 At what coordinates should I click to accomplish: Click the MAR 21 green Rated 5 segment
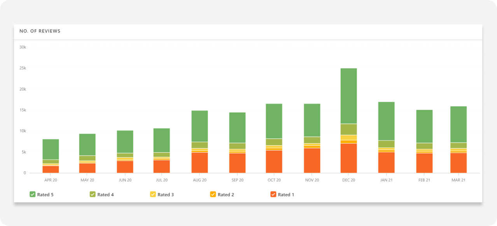click(x=458, y=125)
